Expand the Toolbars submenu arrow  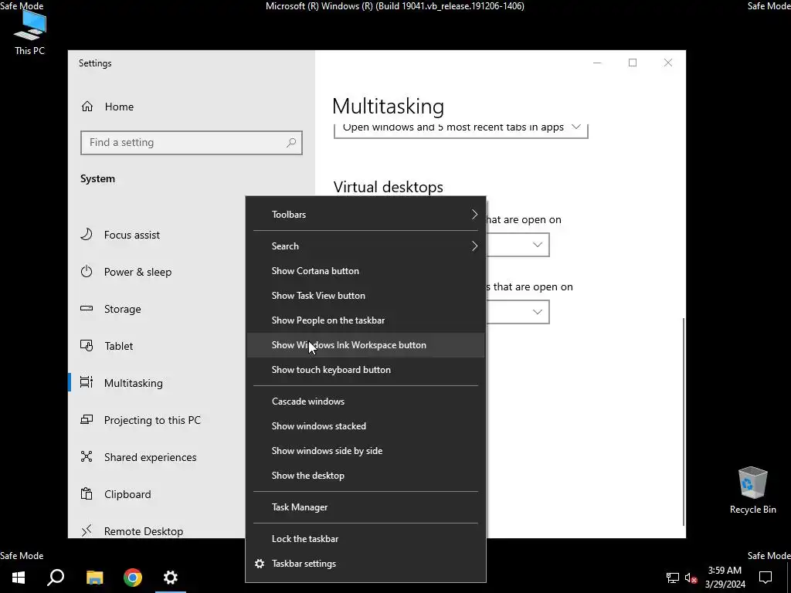pos(474,215)
